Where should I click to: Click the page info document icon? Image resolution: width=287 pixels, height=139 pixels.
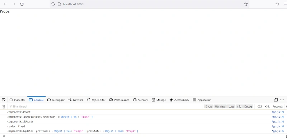(59, 4)
